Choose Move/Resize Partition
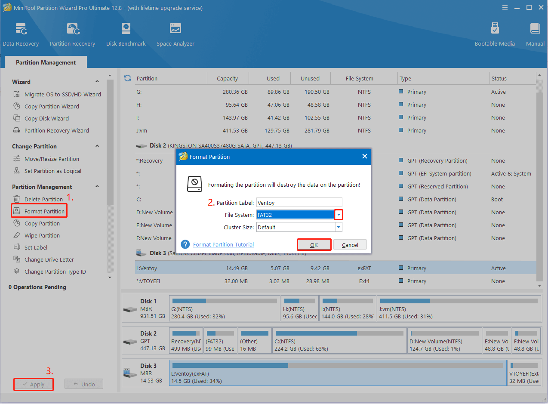The image size is (548, 404). pos(46,159)
